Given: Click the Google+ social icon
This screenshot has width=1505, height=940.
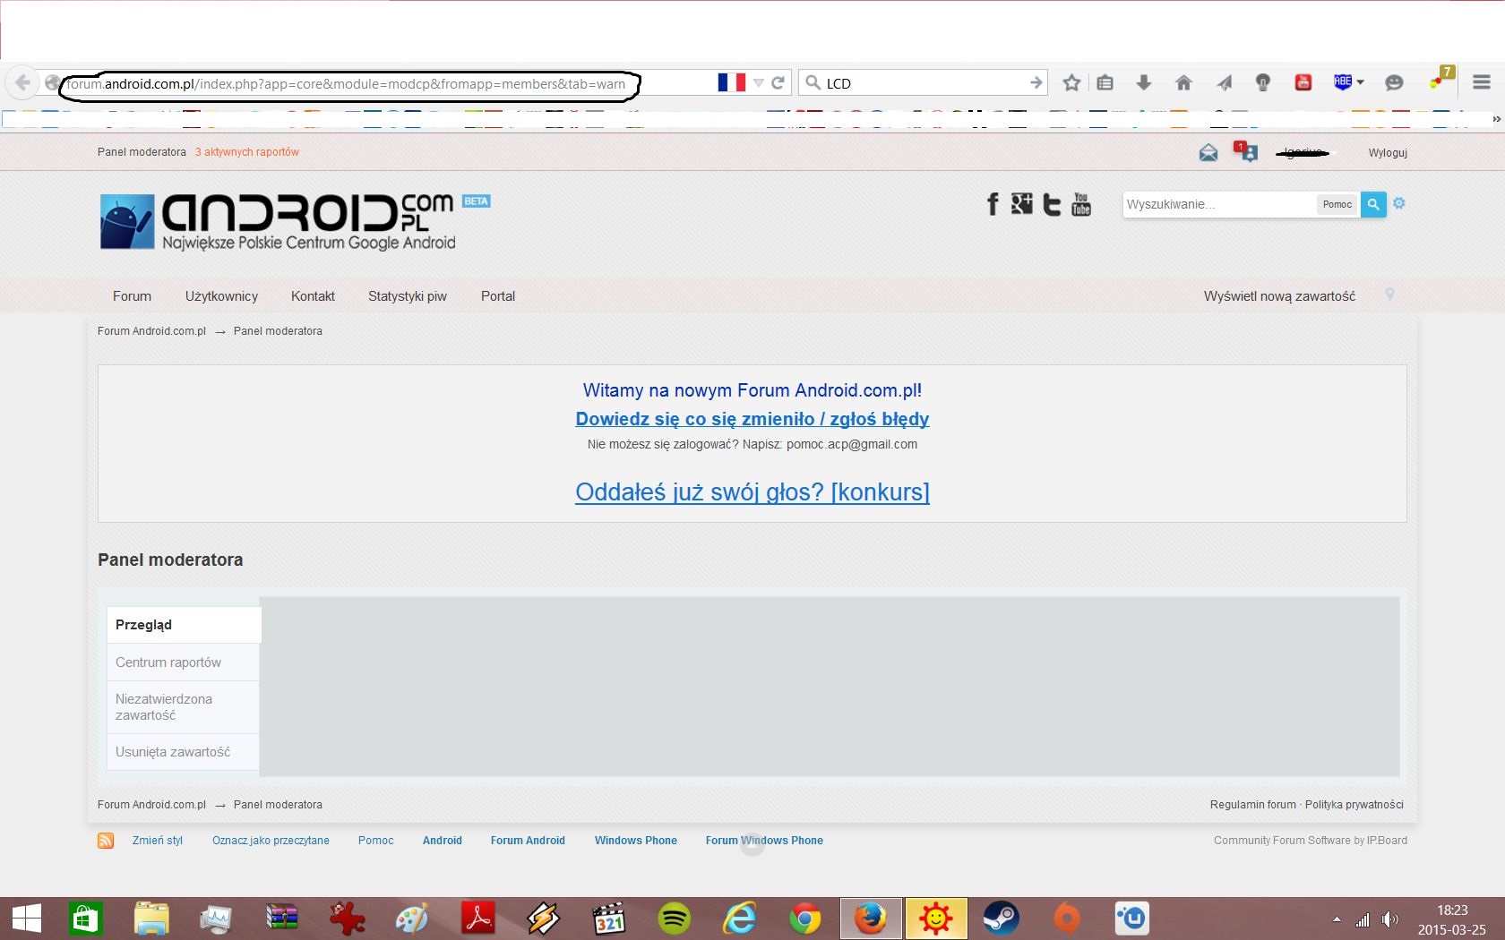Looking at the screenshot, I should [1021, 204].
